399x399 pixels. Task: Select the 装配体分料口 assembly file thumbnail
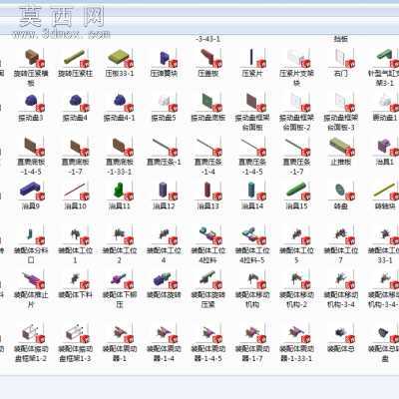(31, 235)
